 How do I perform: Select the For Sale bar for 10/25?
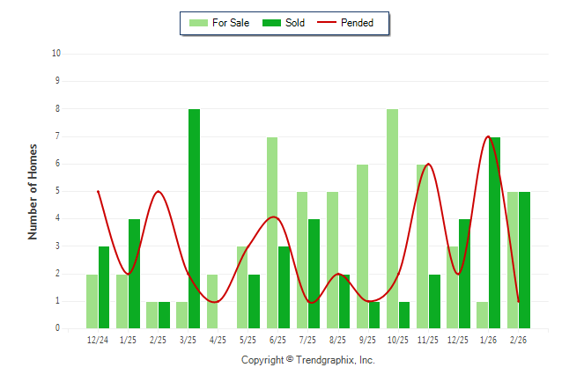(392, 218)
